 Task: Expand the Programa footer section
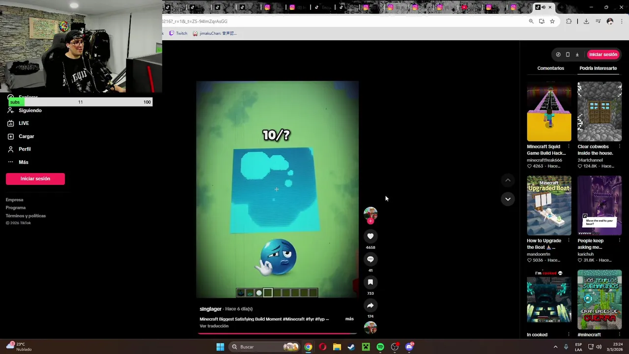click(x=16, y=208)
